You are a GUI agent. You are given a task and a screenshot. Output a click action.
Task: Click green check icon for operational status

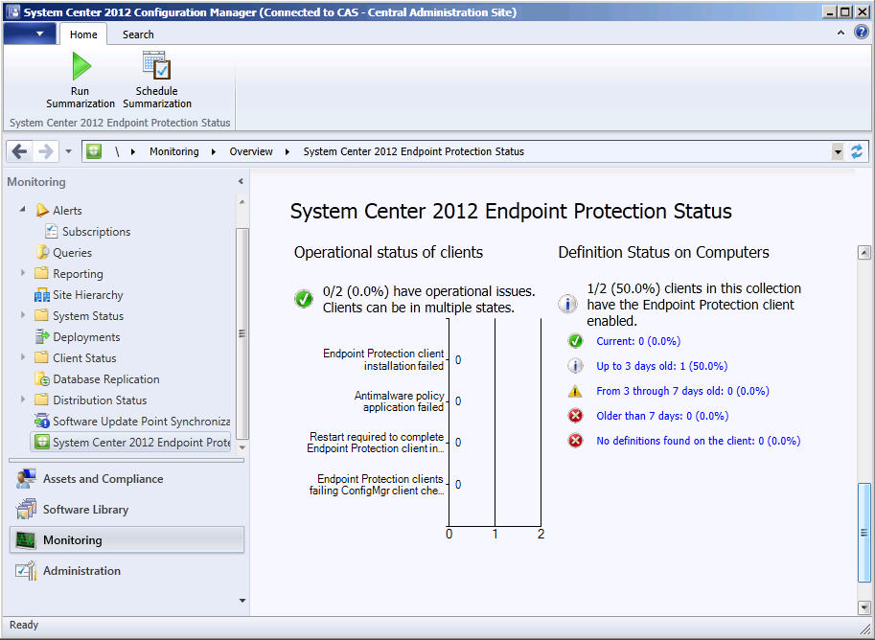(304, 299)
